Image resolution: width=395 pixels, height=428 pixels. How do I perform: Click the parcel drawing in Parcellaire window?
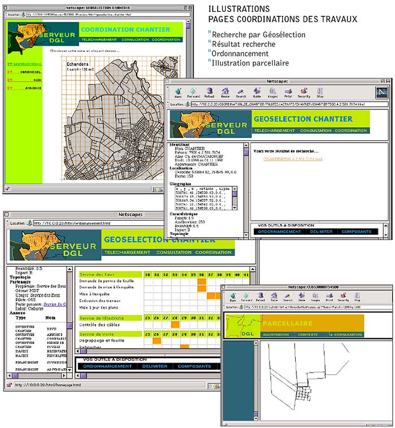click(308, 377)
